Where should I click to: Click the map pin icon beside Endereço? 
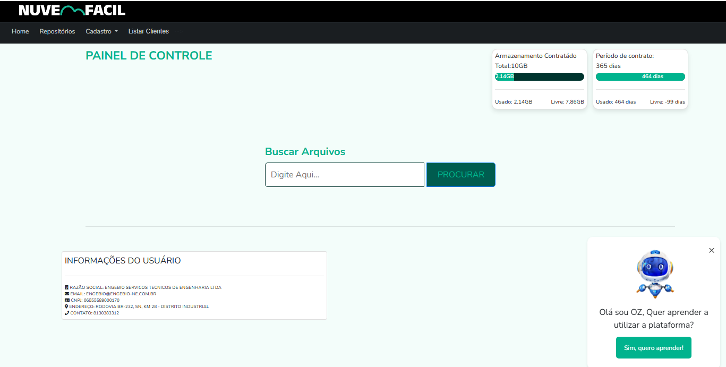(x=66, y=306)
